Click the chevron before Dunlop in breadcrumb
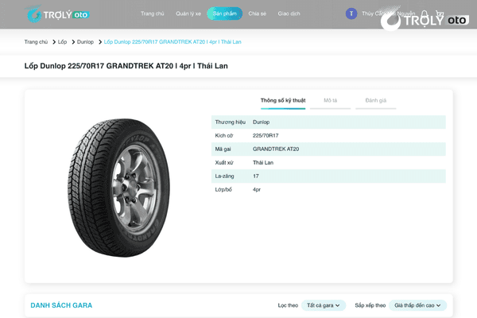477x318 pixels. [73, 41]
